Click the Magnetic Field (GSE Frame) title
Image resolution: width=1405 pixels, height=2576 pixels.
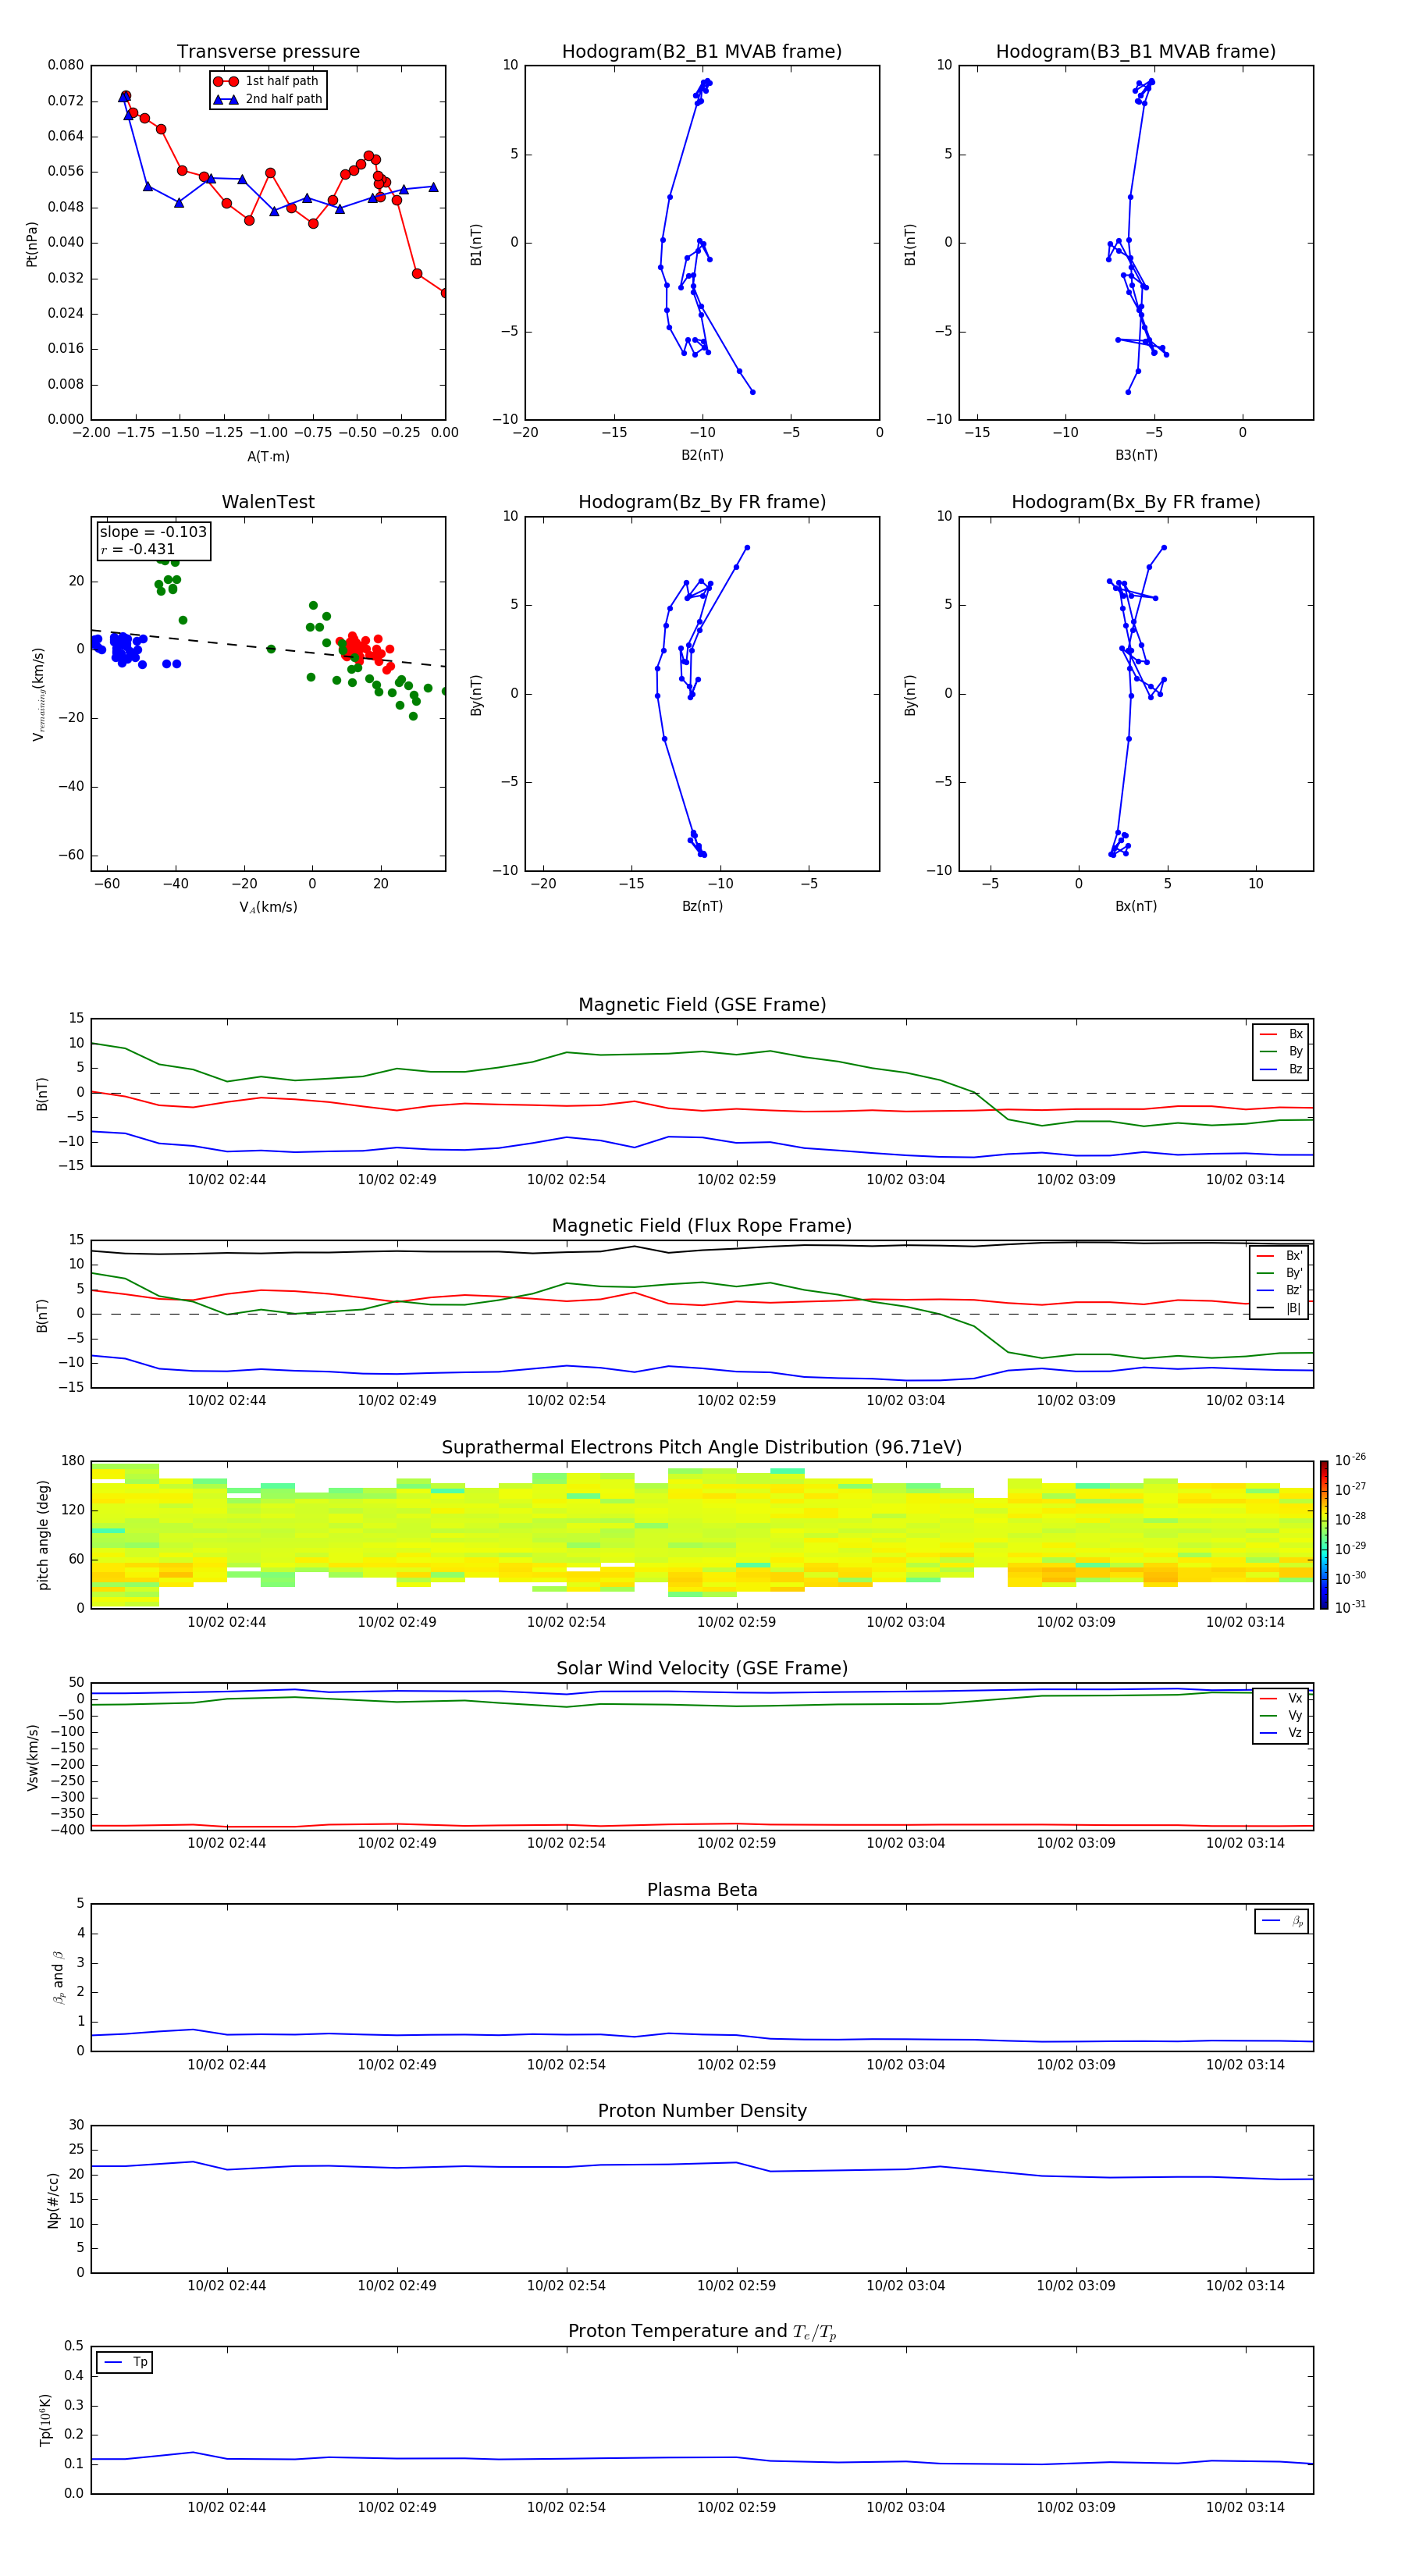[702, 1004]
